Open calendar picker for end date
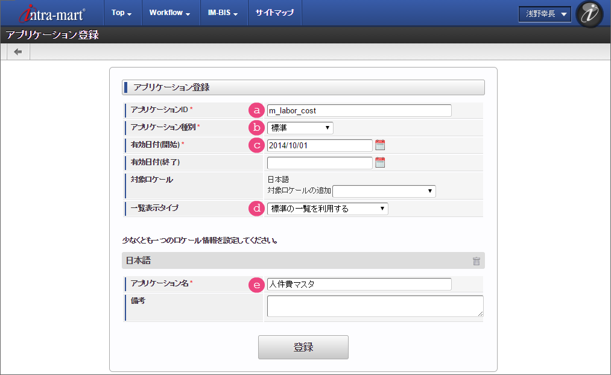Image resolution: width=611 pixels, height=375 pixels. coord(380,162)
